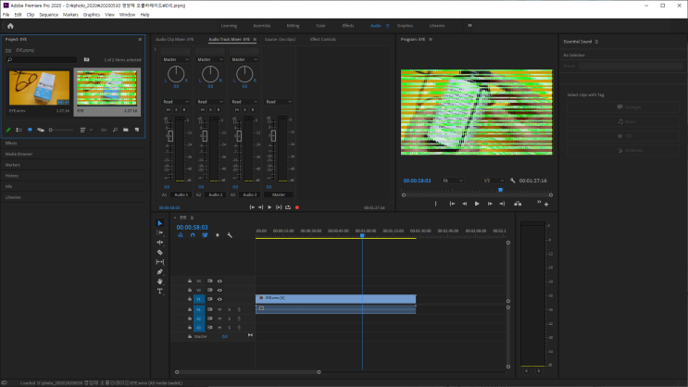Expand the Effects panel
The height and width of the screenshot is (387, 688).
click(x=11, y=143)
